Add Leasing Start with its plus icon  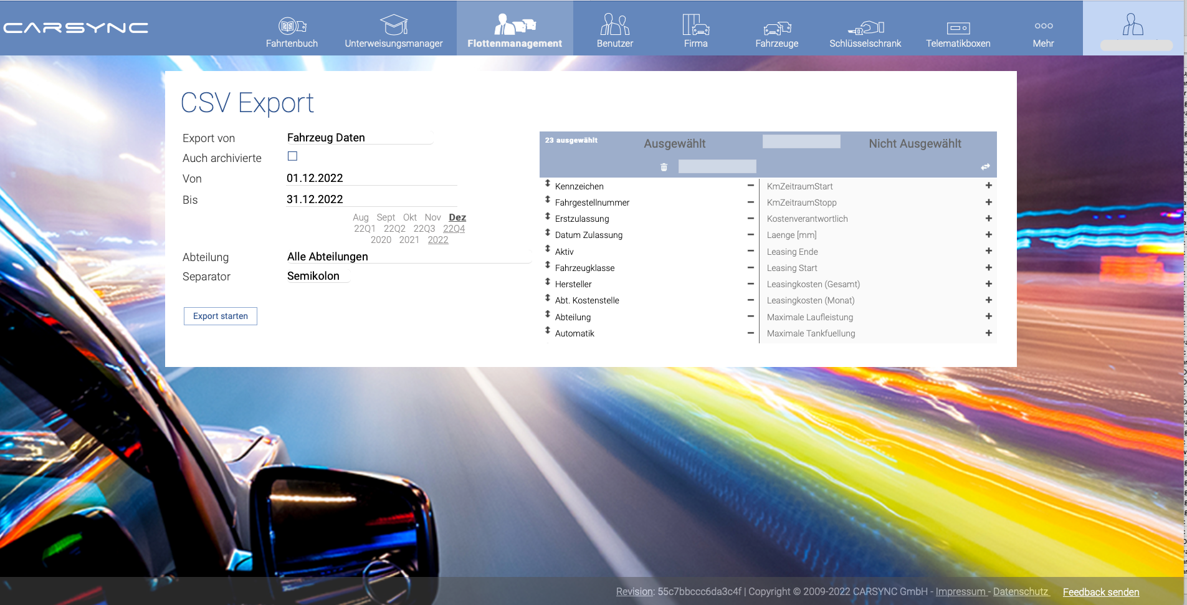989,267
